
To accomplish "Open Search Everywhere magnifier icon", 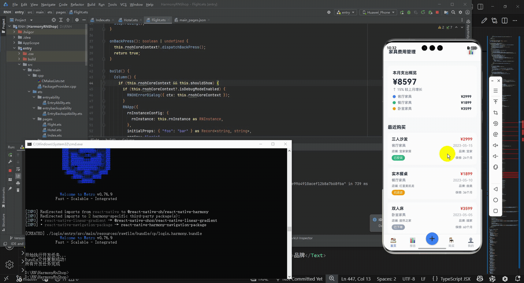I will click(453, 12).
